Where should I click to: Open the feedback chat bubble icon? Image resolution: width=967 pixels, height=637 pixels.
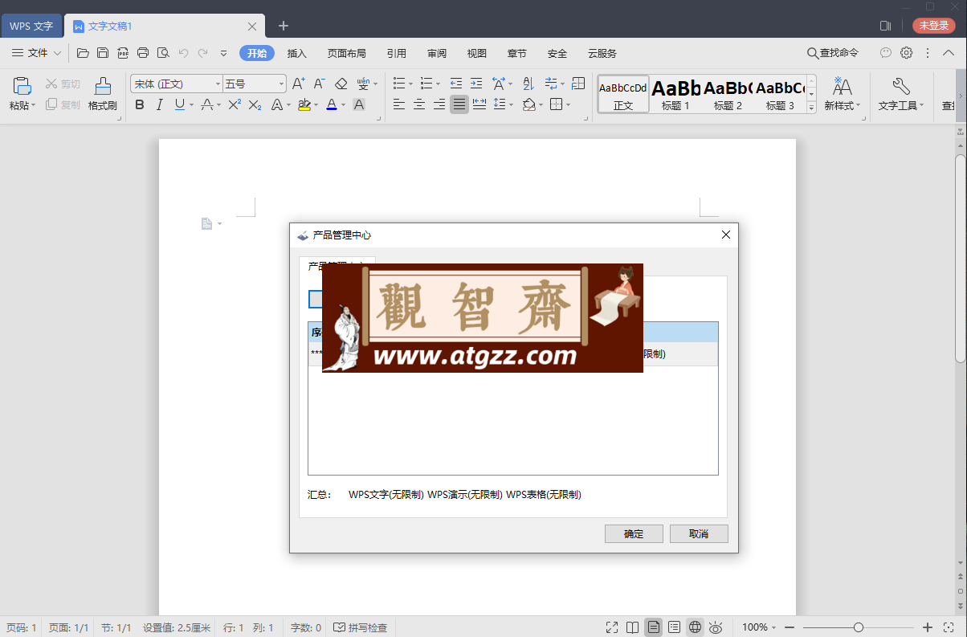coord(886,53)
